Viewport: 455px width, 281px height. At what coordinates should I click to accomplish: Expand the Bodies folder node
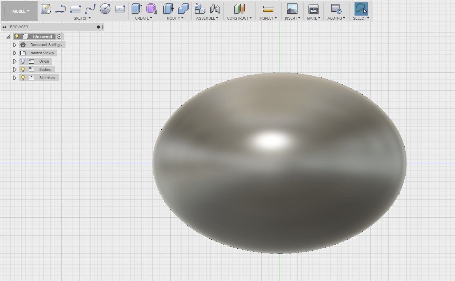click(14, 69)
